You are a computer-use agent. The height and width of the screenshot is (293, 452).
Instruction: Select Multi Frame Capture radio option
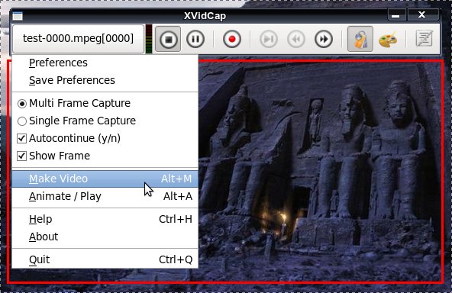tap(105, 103)
